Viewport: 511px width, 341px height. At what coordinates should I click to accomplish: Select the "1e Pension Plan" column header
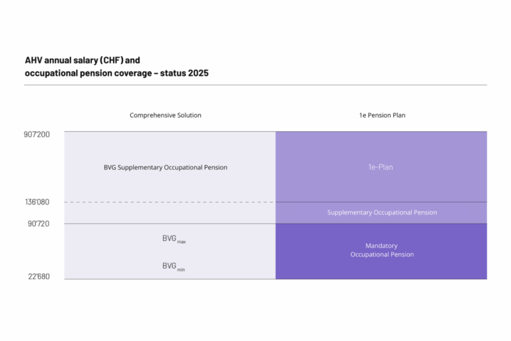pyautogui.click(x=382, y=115)
